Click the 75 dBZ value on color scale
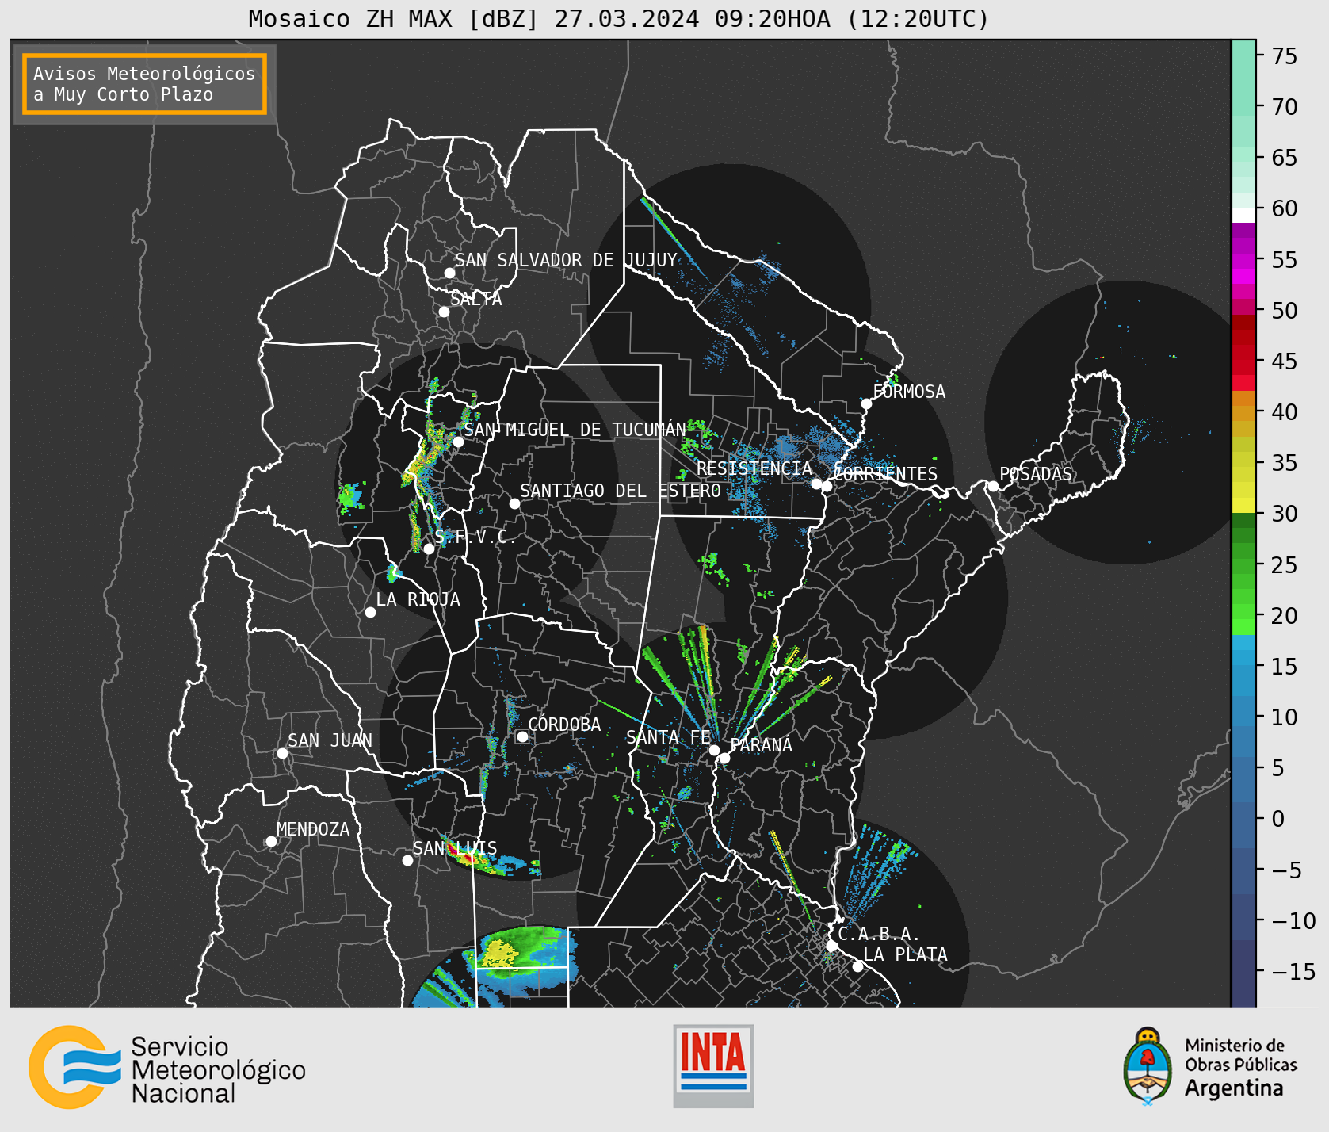1329x1132 pixels. click(1285, 56)
